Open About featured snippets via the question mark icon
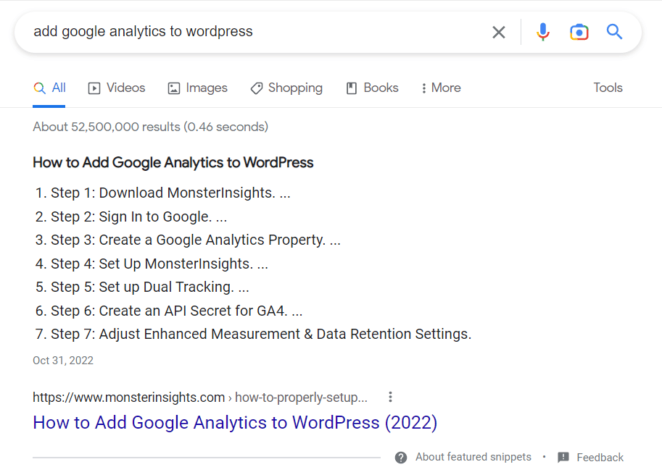The width and height of the screenshot is (662, 475). click(400, 457)
